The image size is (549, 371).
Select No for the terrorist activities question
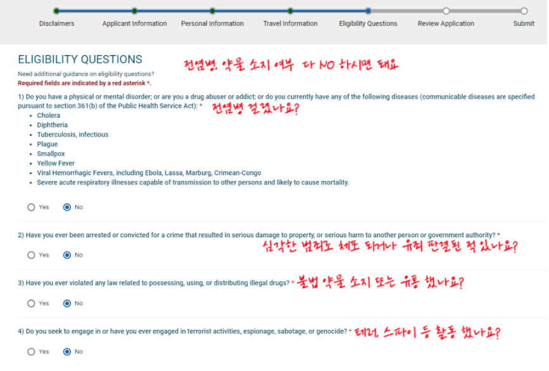coord(67,351)
